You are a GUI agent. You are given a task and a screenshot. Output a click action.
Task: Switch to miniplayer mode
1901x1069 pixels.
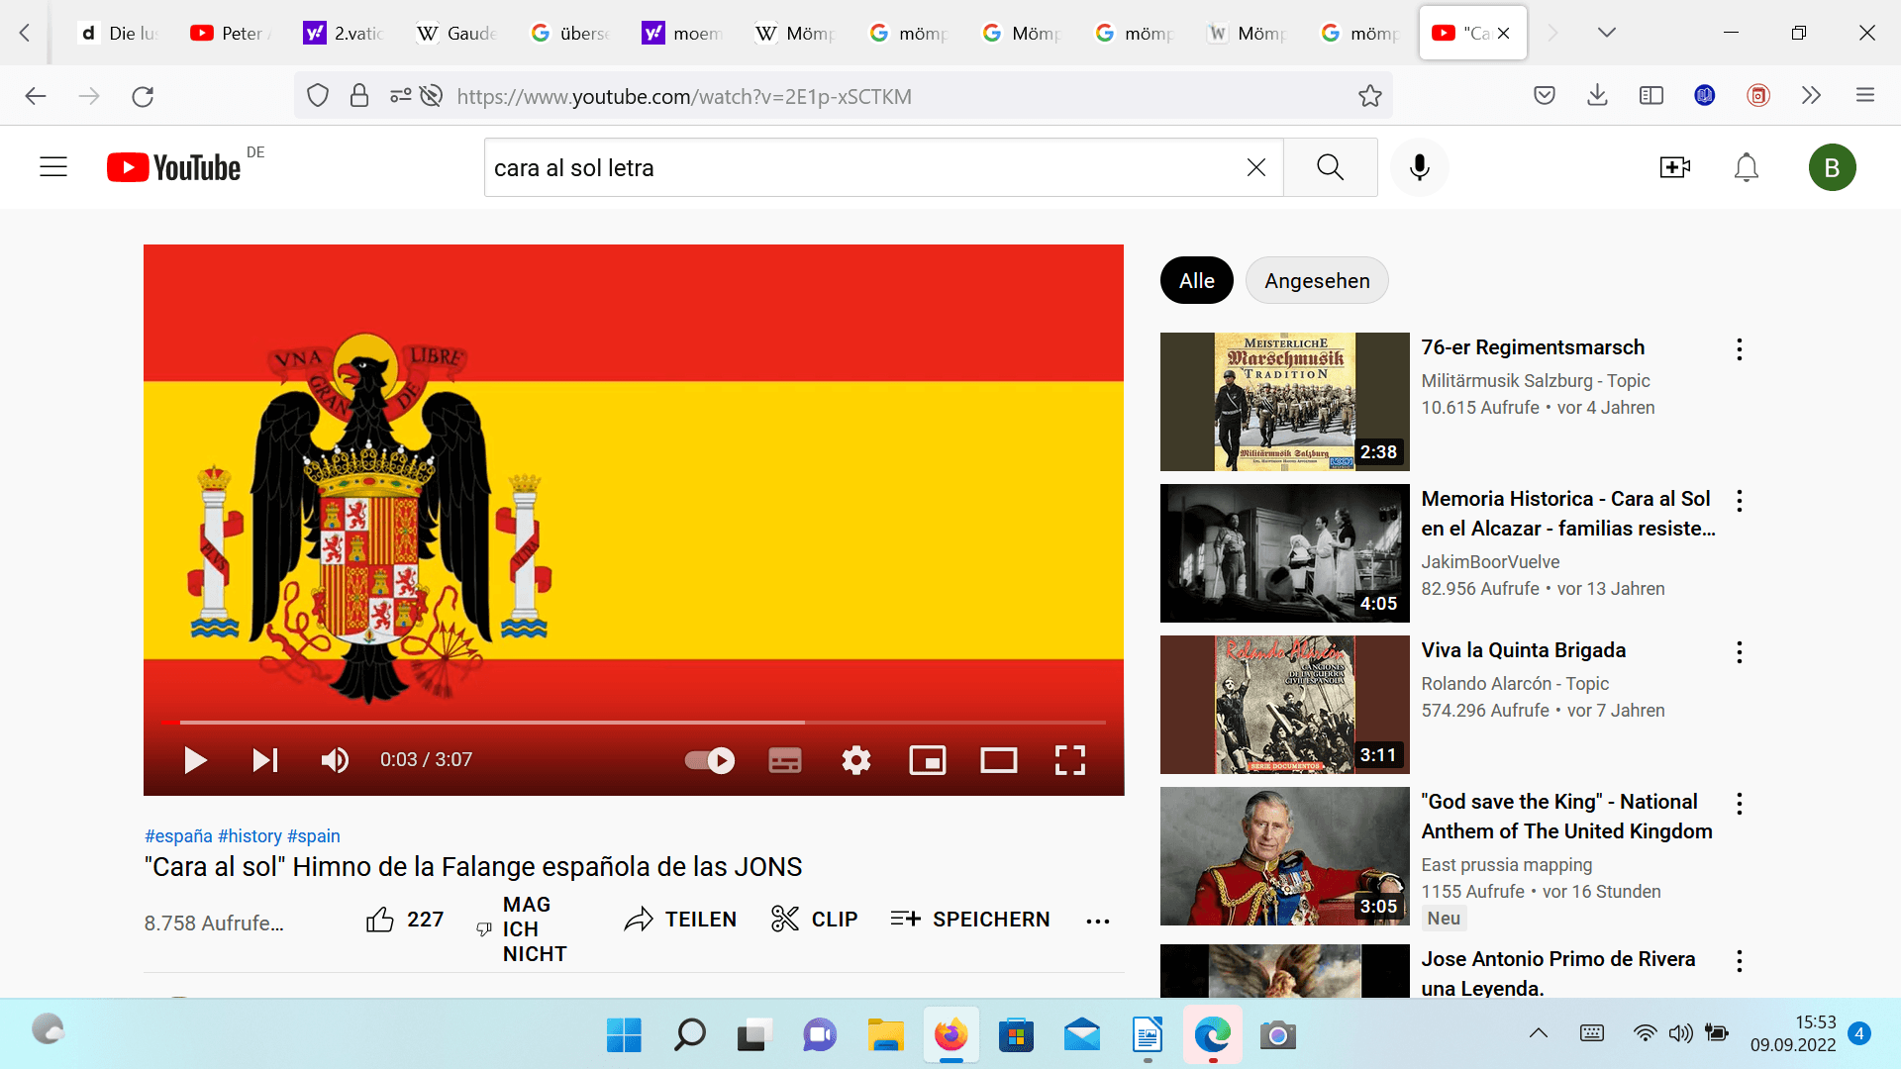pos(928,760)
